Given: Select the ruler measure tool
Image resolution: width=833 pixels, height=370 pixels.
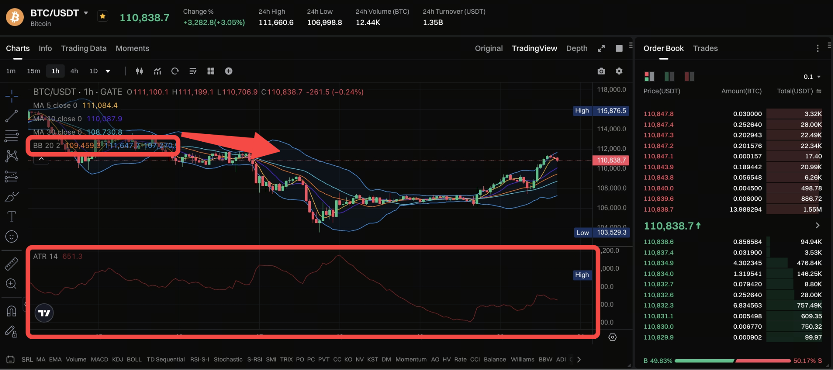Looking at the screenshot, I should (x=11, y=264).
